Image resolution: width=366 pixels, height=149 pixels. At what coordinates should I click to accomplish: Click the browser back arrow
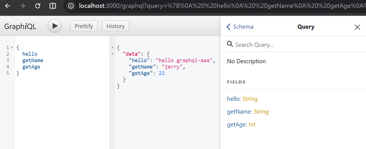8,6
